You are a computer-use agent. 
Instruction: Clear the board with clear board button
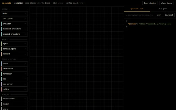(167, 3)
